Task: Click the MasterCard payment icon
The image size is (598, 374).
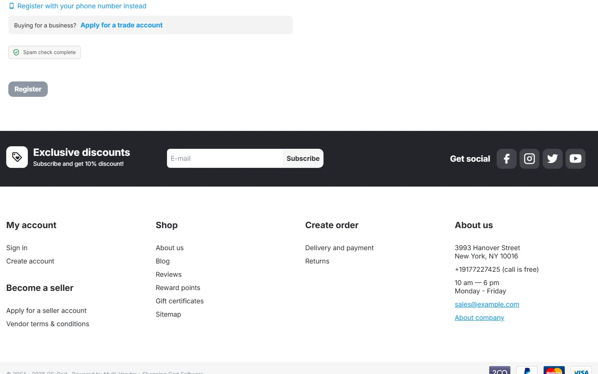Action: tap(554, 370)
